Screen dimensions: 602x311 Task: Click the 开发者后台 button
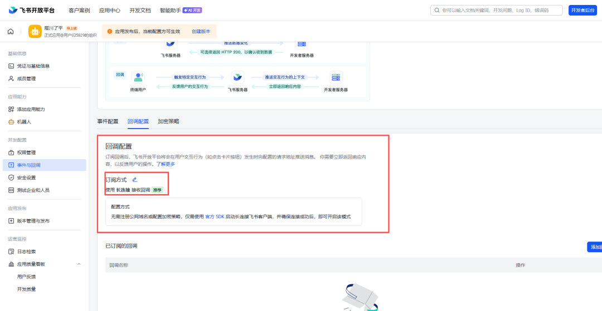tap(582, 10)
